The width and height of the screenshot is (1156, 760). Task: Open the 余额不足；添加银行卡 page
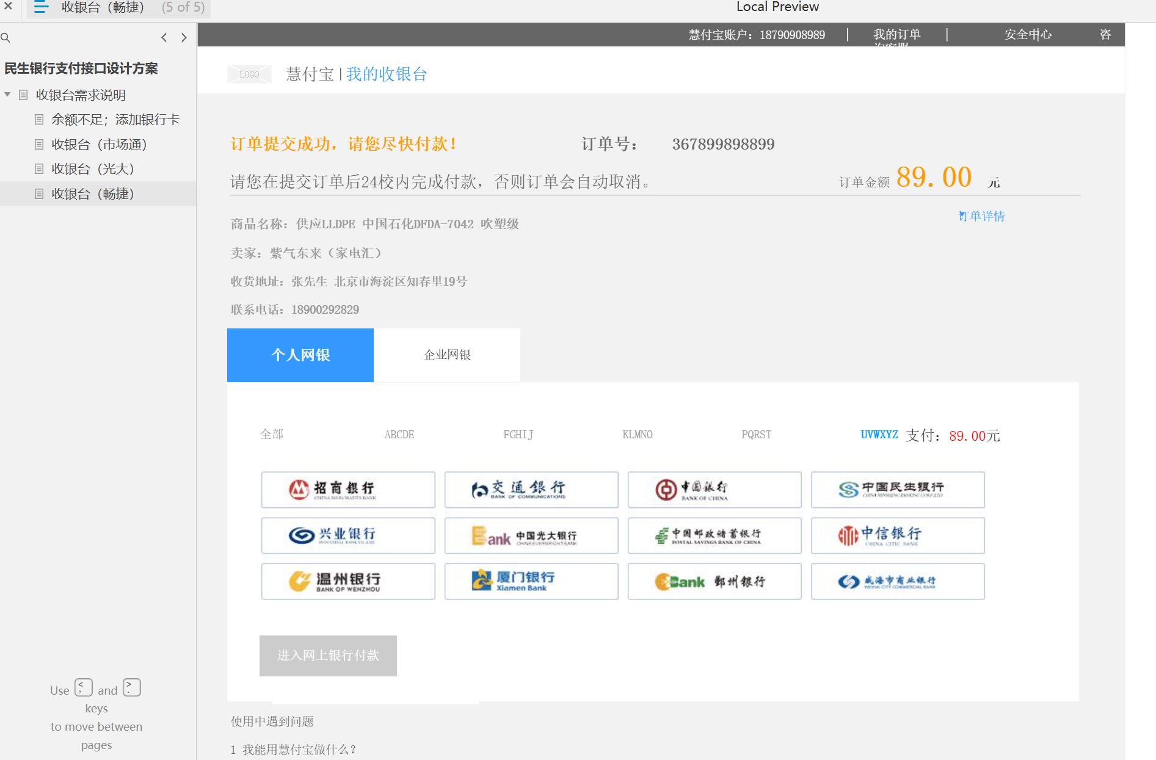click(115, 120)
